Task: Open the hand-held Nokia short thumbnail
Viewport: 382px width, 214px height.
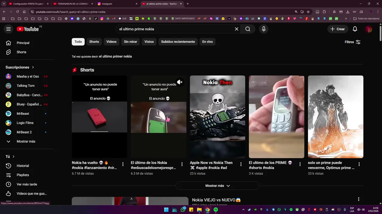Action: (x=277, y=117)
